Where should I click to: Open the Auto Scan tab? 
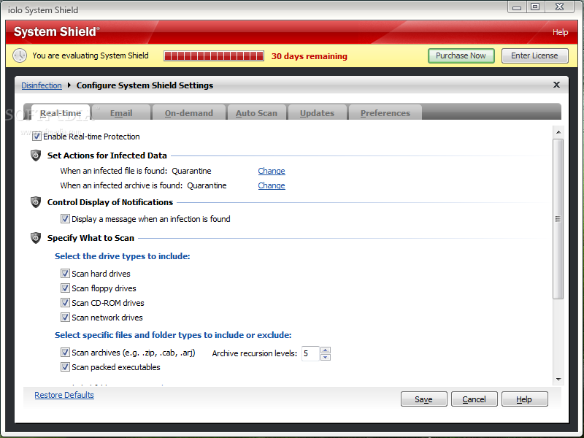(256, 113)
